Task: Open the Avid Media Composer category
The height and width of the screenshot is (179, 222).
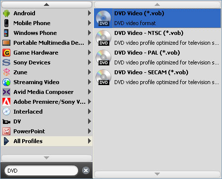Action: tap(47, 92)
